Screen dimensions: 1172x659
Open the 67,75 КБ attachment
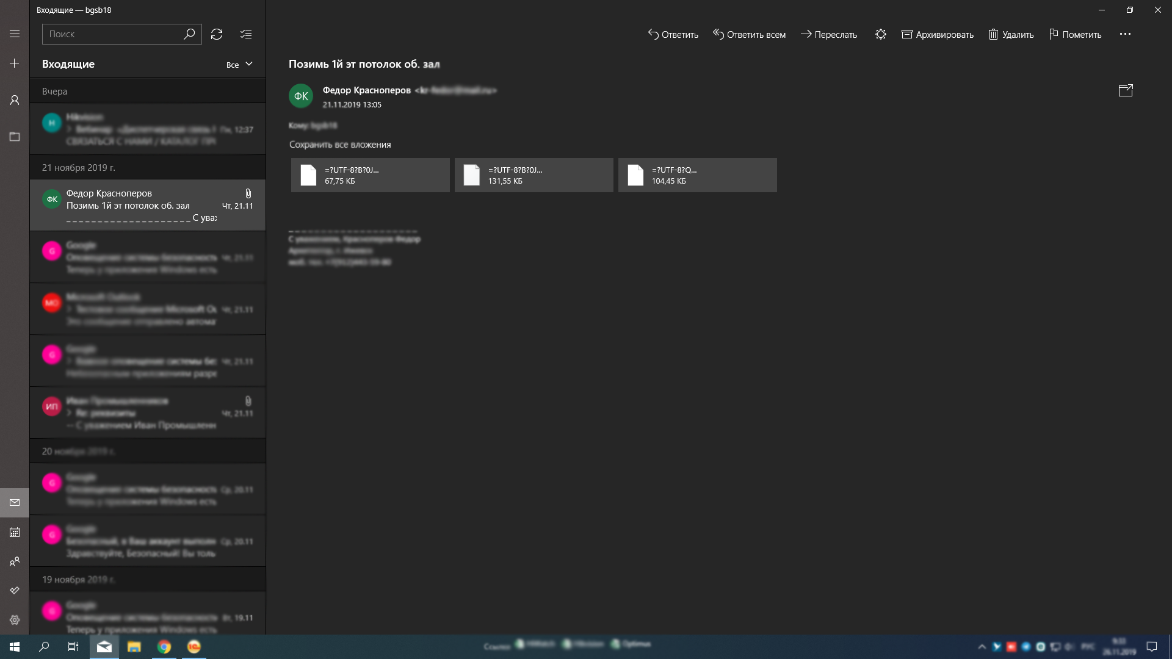[371, 175]
